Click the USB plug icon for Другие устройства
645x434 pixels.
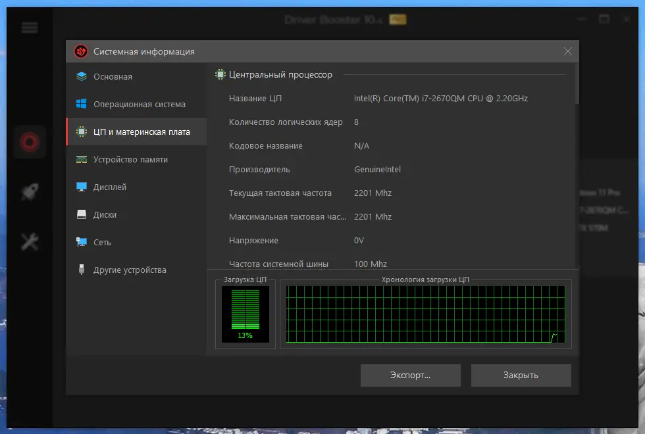82,270
